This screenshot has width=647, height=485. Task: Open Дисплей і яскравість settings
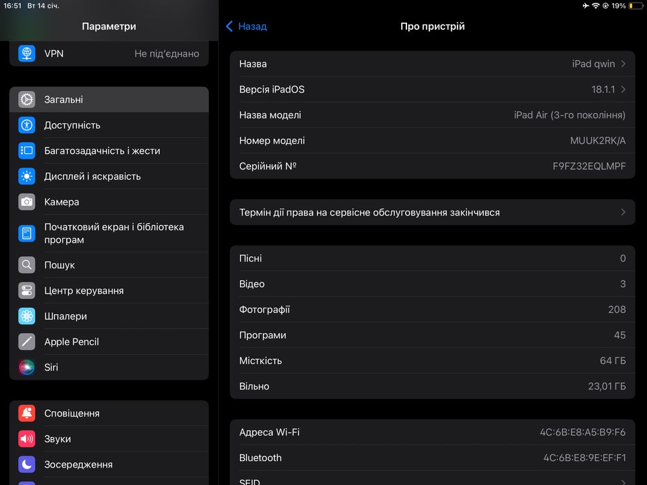(x=109, y=176)
